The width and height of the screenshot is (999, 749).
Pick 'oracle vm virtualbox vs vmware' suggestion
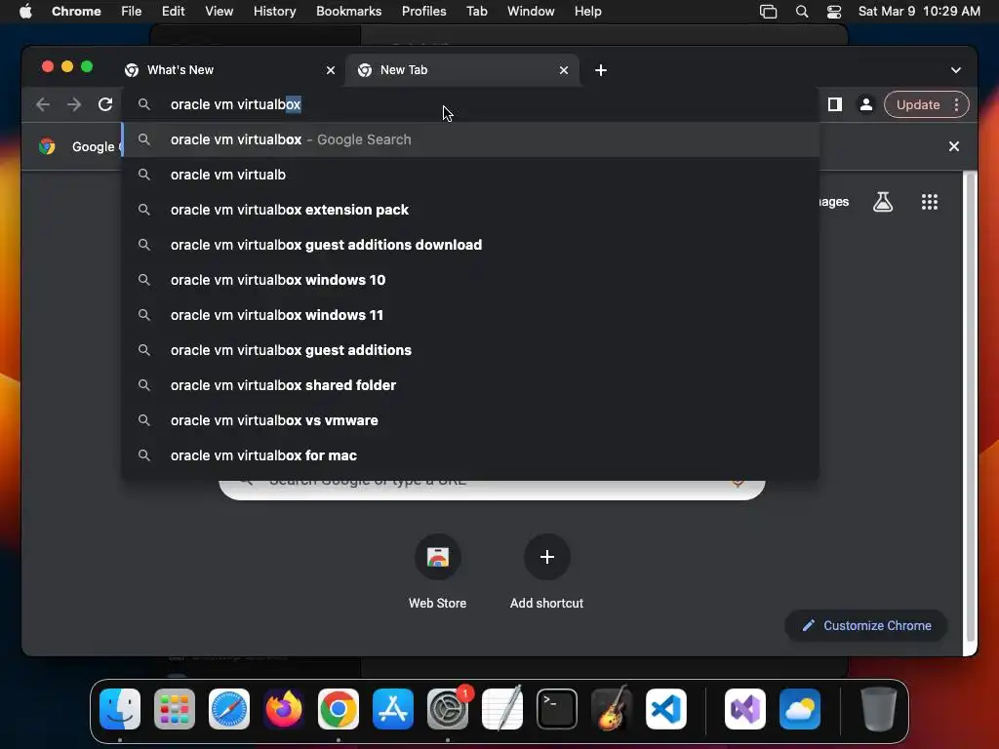click(x=470, y=419)
